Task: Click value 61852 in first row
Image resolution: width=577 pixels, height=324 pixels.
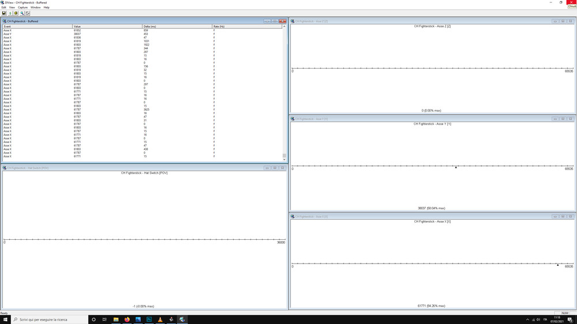Action: pyautogui.click(x=77, y=31)
